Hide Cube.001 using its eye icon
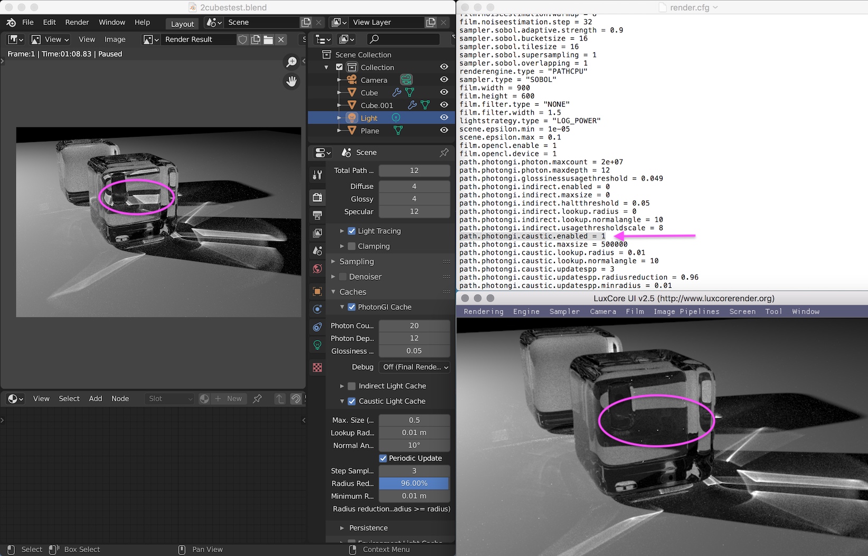Viewport: 868px width, 556px height. point(444,105)
